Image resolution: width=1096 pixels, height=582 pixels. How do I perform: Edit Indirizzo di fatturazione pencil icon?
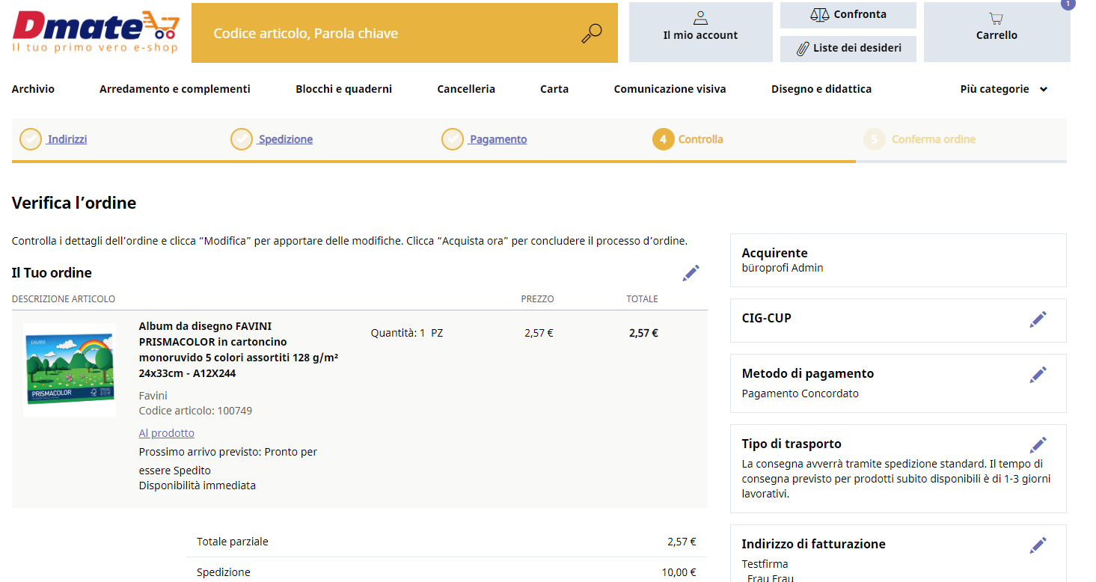1038,545
